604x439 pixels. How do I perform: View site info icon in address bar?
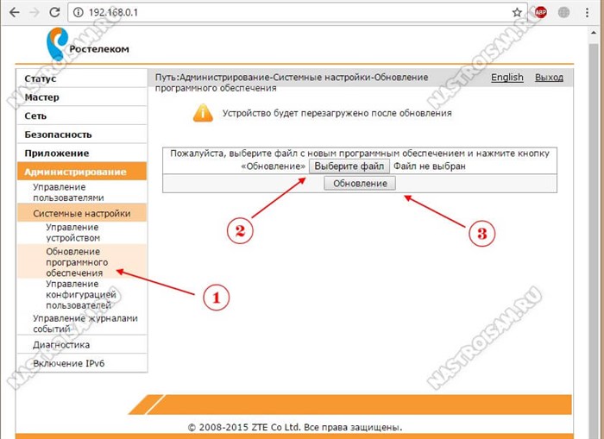tap(79, 13)
